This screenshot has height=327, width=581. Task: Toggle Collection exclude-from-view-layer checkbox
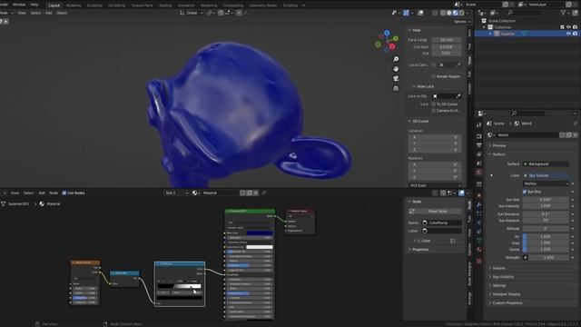tap(562, 27)
